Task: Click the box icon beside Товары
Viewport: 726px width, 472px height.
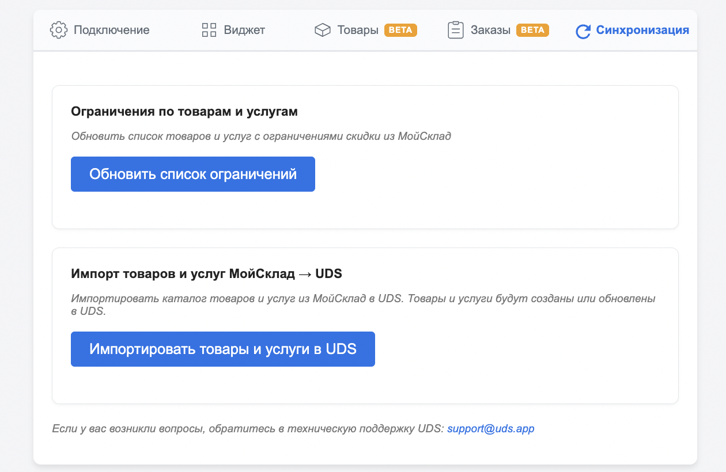Action: (322, 30)
